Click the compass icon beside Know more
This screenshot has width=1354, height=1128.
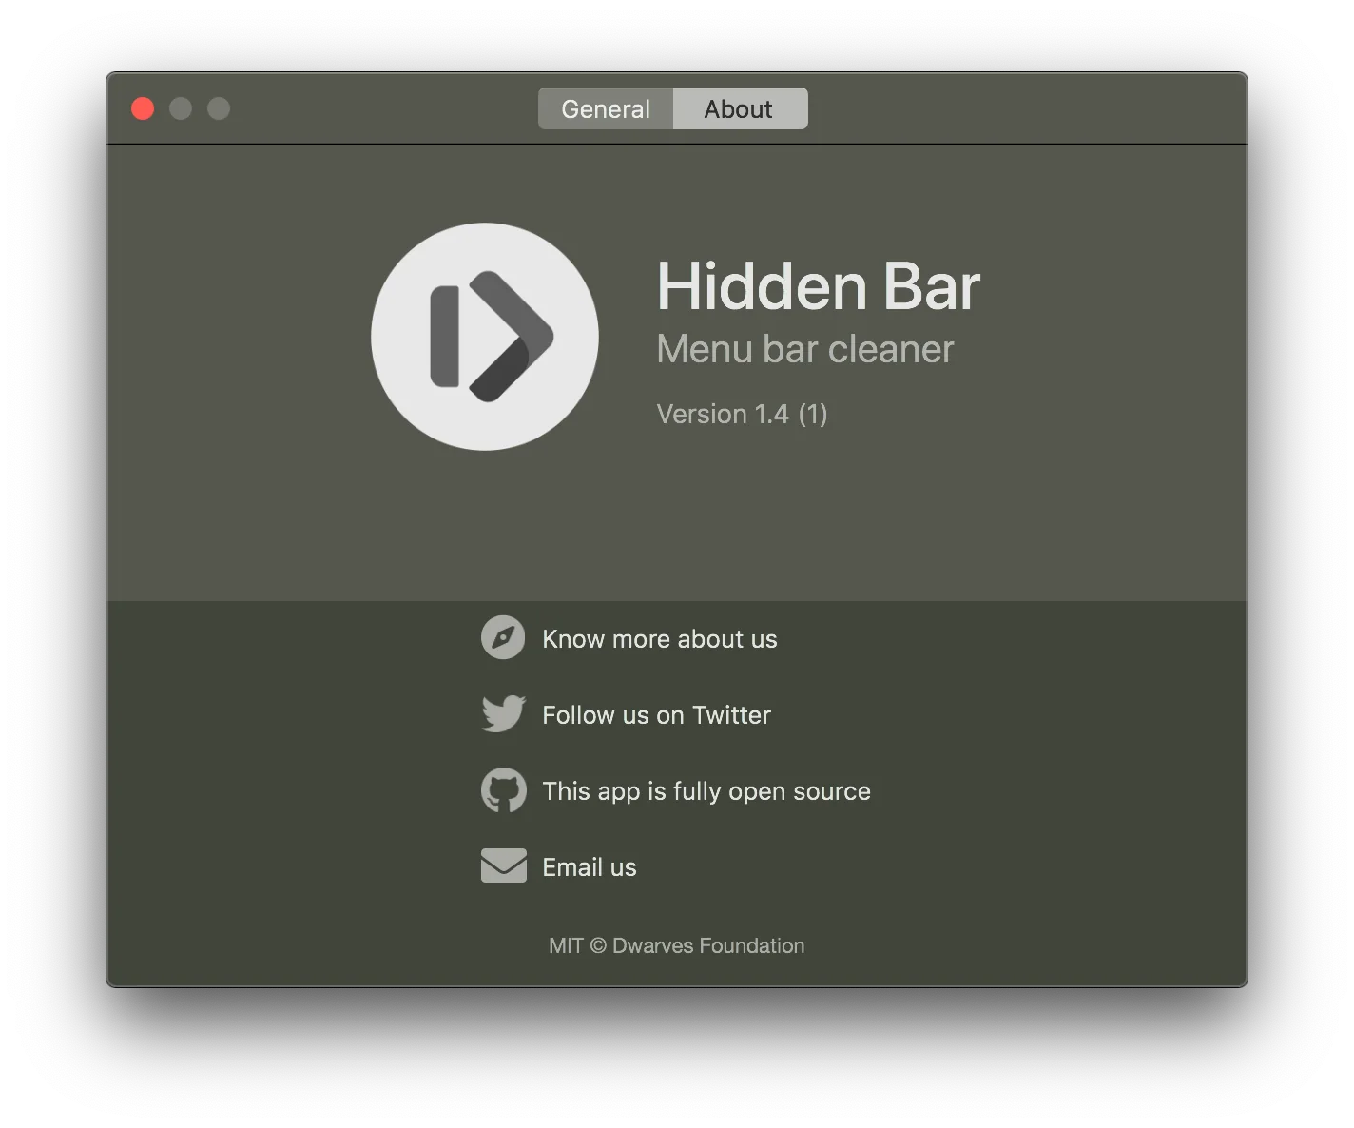(x=503, y=637)
